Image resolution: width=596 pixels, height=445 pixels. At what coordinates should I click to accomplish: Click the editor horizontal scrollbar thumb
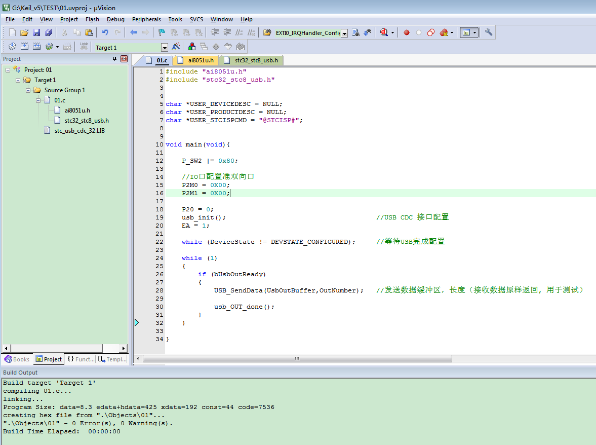(297, 359)
